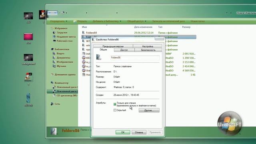
Task: Select the highlighted Локальный диск sidebar entry
Action: [x=62, y=91]
